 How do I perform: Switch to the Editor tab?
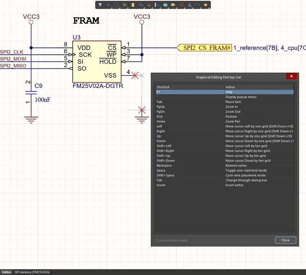7,272
